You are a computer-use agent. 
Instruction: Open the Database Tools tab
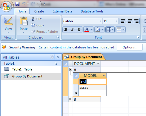click(x=92, y=11)
